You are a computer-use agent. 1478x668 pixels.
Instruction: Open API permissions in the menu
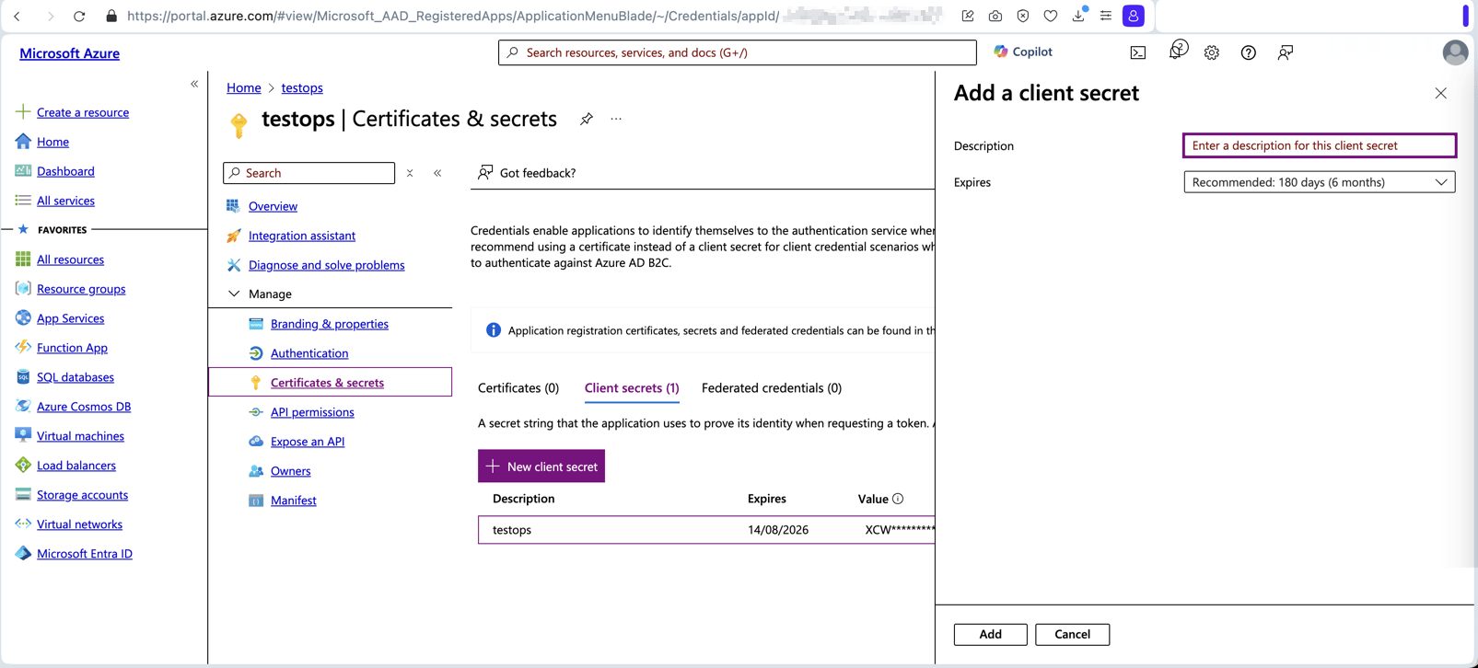312,412
